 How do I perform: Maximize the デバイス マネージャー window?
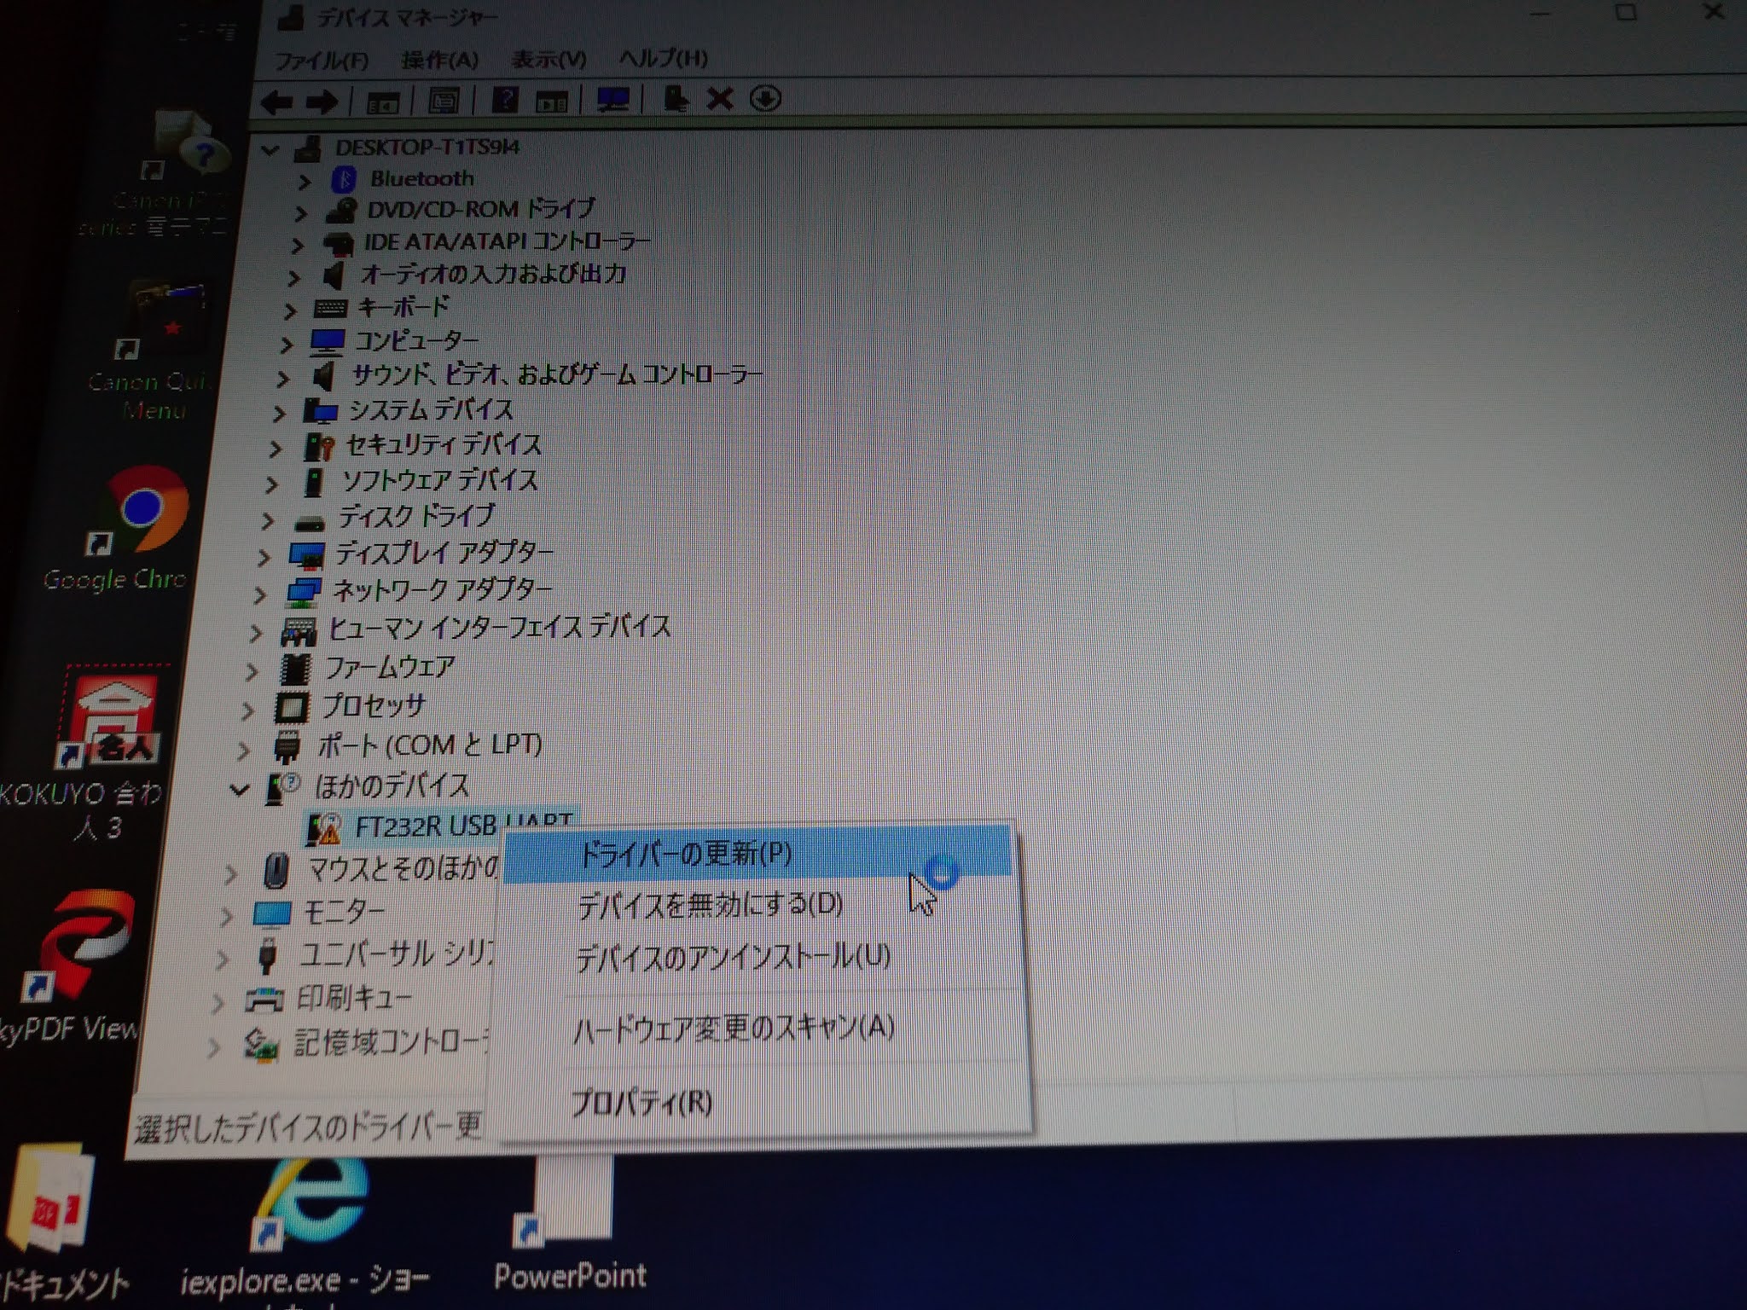pos(1627,12)
